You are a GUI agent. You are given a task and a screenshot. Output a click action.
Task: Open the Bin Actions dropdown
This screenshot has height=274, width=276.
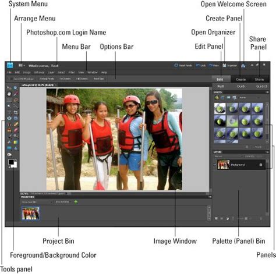(x=63, y=202)
